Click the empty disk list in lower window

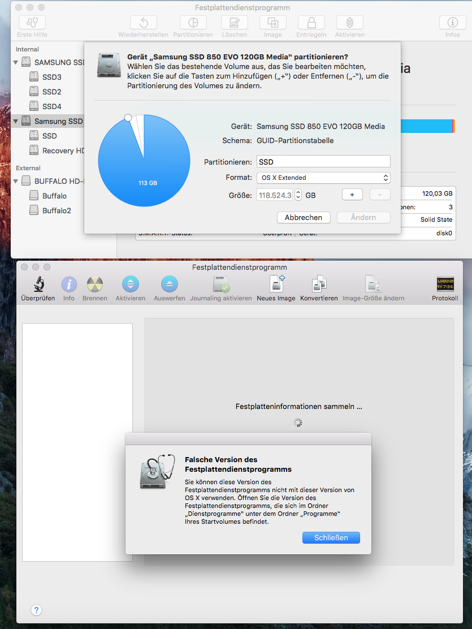click(x=77, y=442)
